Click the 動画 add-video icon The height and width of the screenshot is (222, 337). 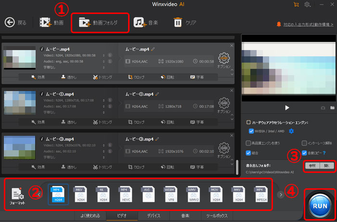[45, 22]
